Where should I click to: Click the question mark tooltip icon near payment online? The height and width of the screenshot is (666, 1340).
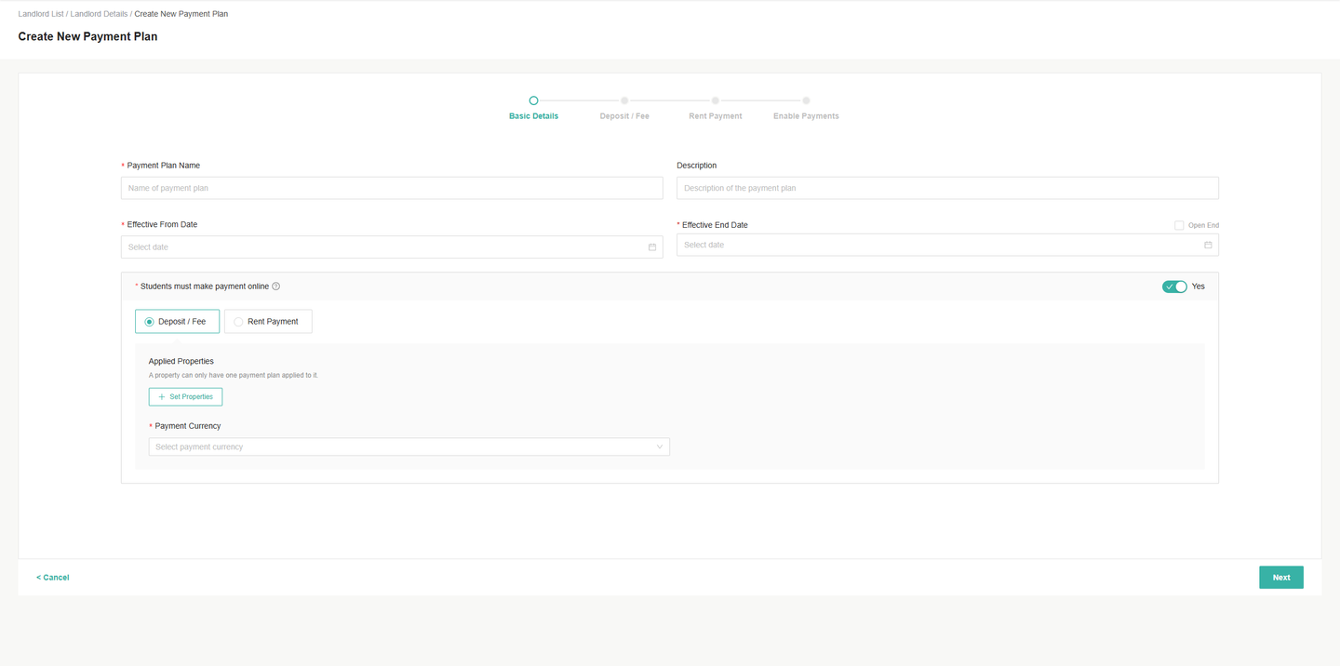(x=275, y=286)
